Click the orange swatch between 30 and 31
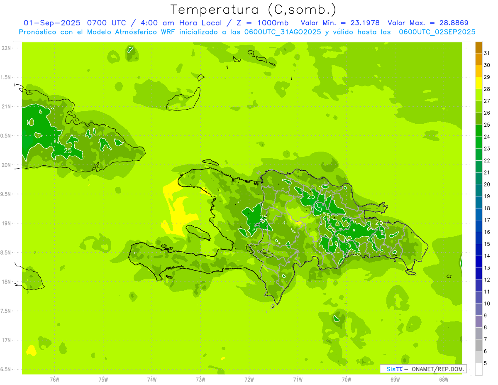The width and height of the screenshot is (498, 385). (478, 59)
